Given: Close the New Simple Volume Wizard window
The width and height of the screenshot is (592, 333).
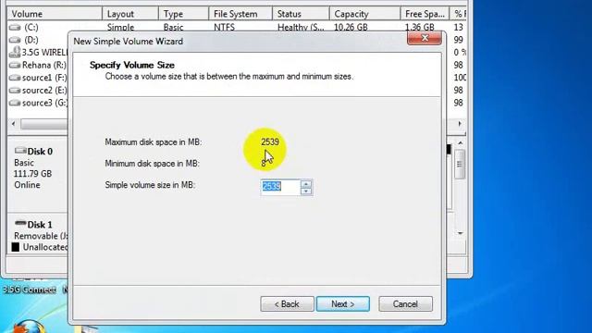Looking at the screenshot, I should click(x=425, y=38).
